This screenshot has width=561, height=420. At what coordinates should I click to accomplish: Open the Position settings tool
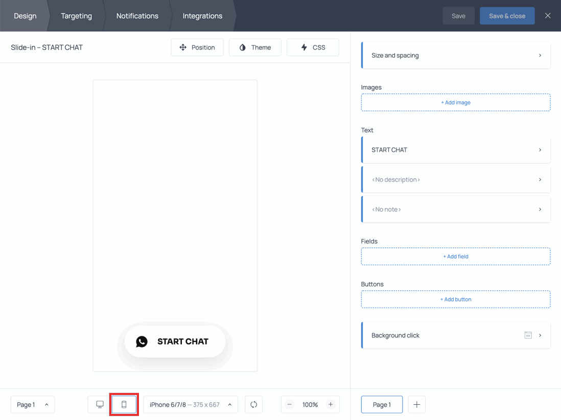click(197, 47)
